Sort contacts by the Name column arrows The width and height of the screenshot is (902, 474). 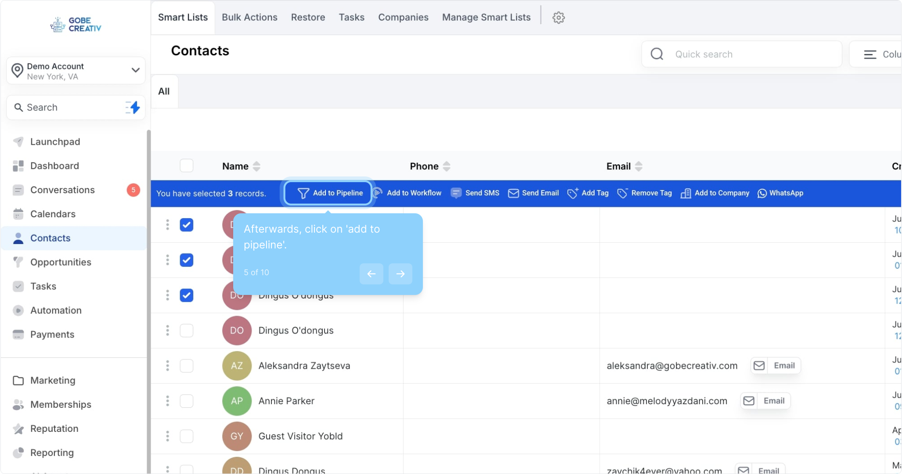point(256,166)
